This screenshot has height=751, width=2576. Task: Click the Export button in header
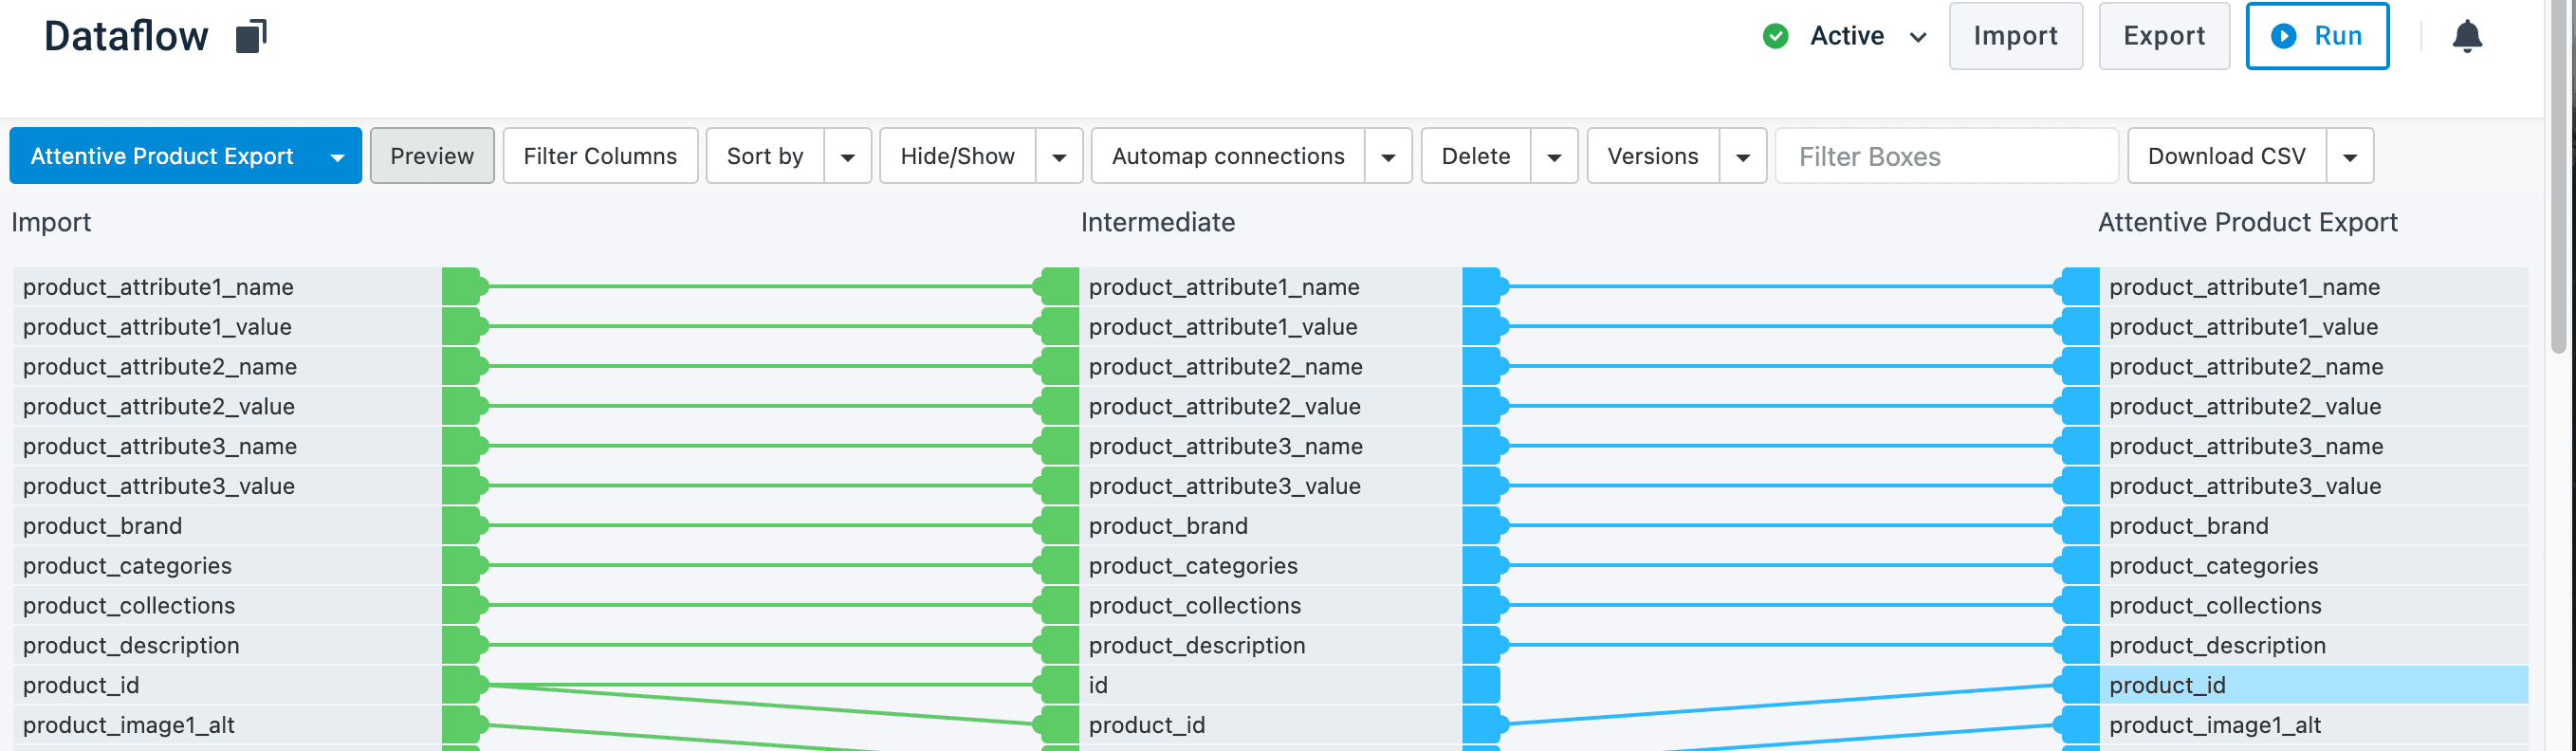[x=2163, y=37]
